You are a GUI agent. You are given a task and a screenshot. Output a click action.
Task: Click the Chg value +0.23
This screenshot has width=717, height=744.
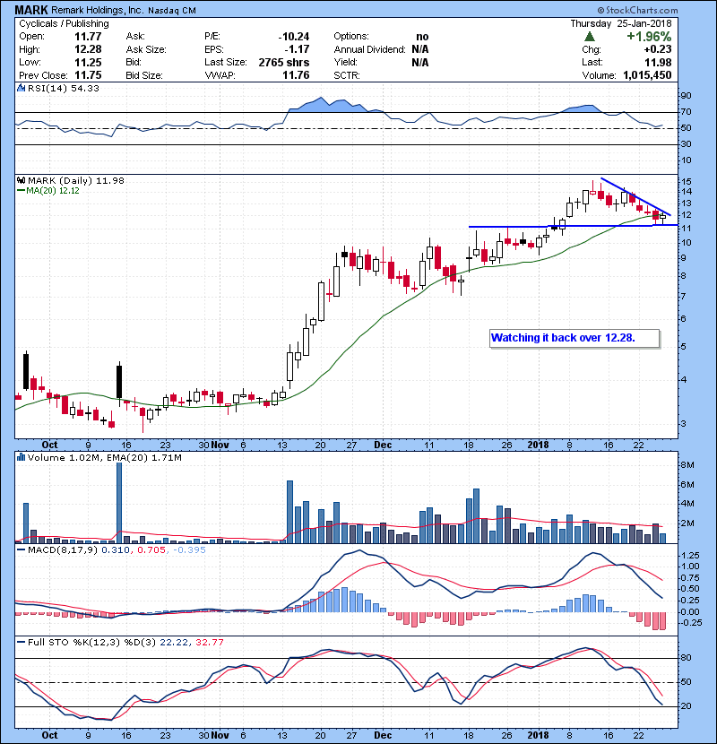pos(658,49)
